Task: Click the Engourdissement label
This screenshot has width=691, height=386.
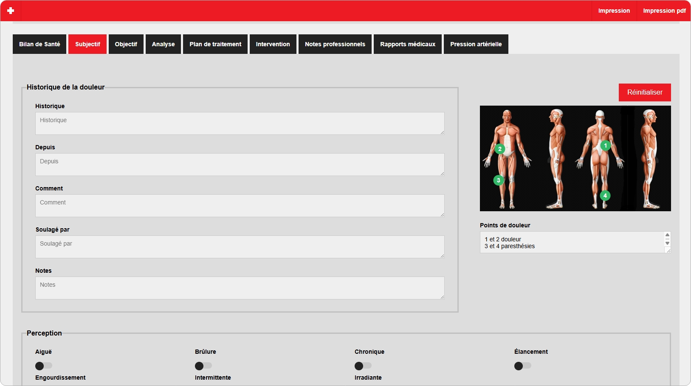Action: [x=60, y=378]
